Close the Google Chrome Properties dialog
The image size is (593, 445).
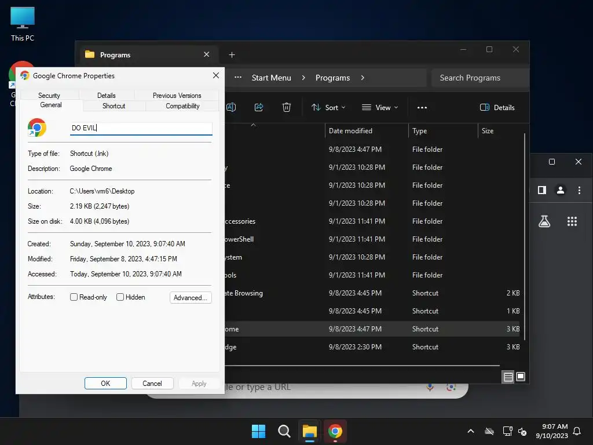[x=216, y=75]
